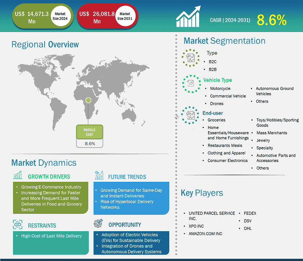The width and height of the screenshot is (303, 261).
Task: Click the Rise of Hyperlocal Delivery Networks bullet
Action: pyautogui.click(x=127, y=204)
